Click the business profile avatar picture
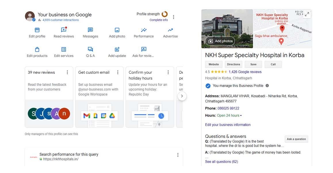 30,16
